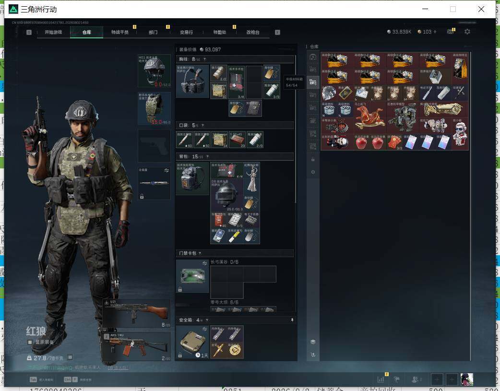Select the statue figurine in backpack
Screen dimensions: 500x391
click(x=251, y=178)
